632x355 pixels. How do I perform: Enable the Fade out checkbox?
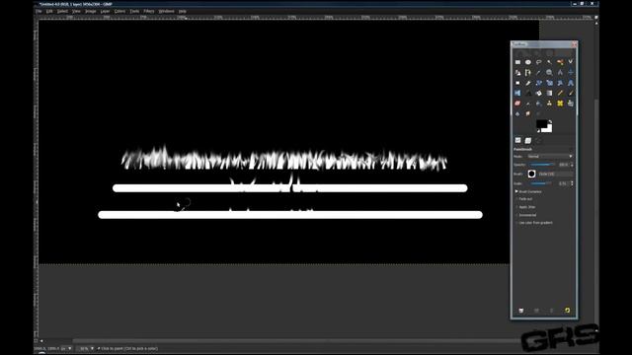click(x=516, y=199)
